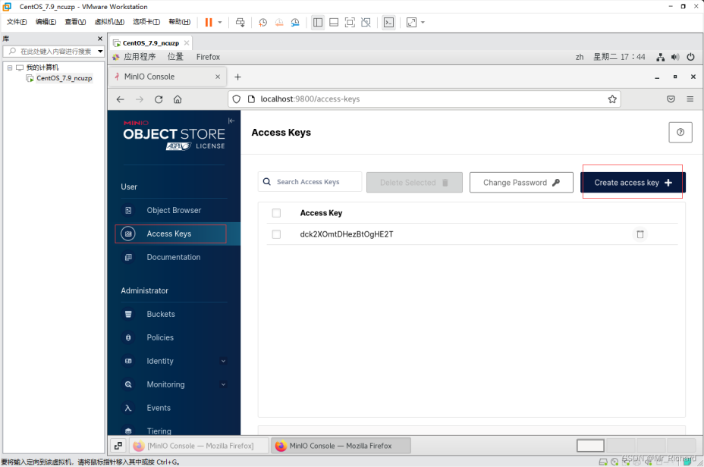The image size is (704, 467).
Task: Go to Firefox home page
Action: pyautogui.click(x=178, y=99)
